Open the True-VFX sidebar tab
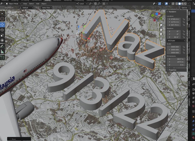195x141 pixels. (189, 75)
